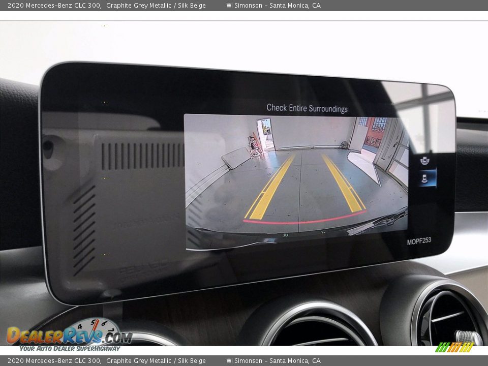
Task: Click the chrome knob on the right air vent
Action: click(467, 337)
